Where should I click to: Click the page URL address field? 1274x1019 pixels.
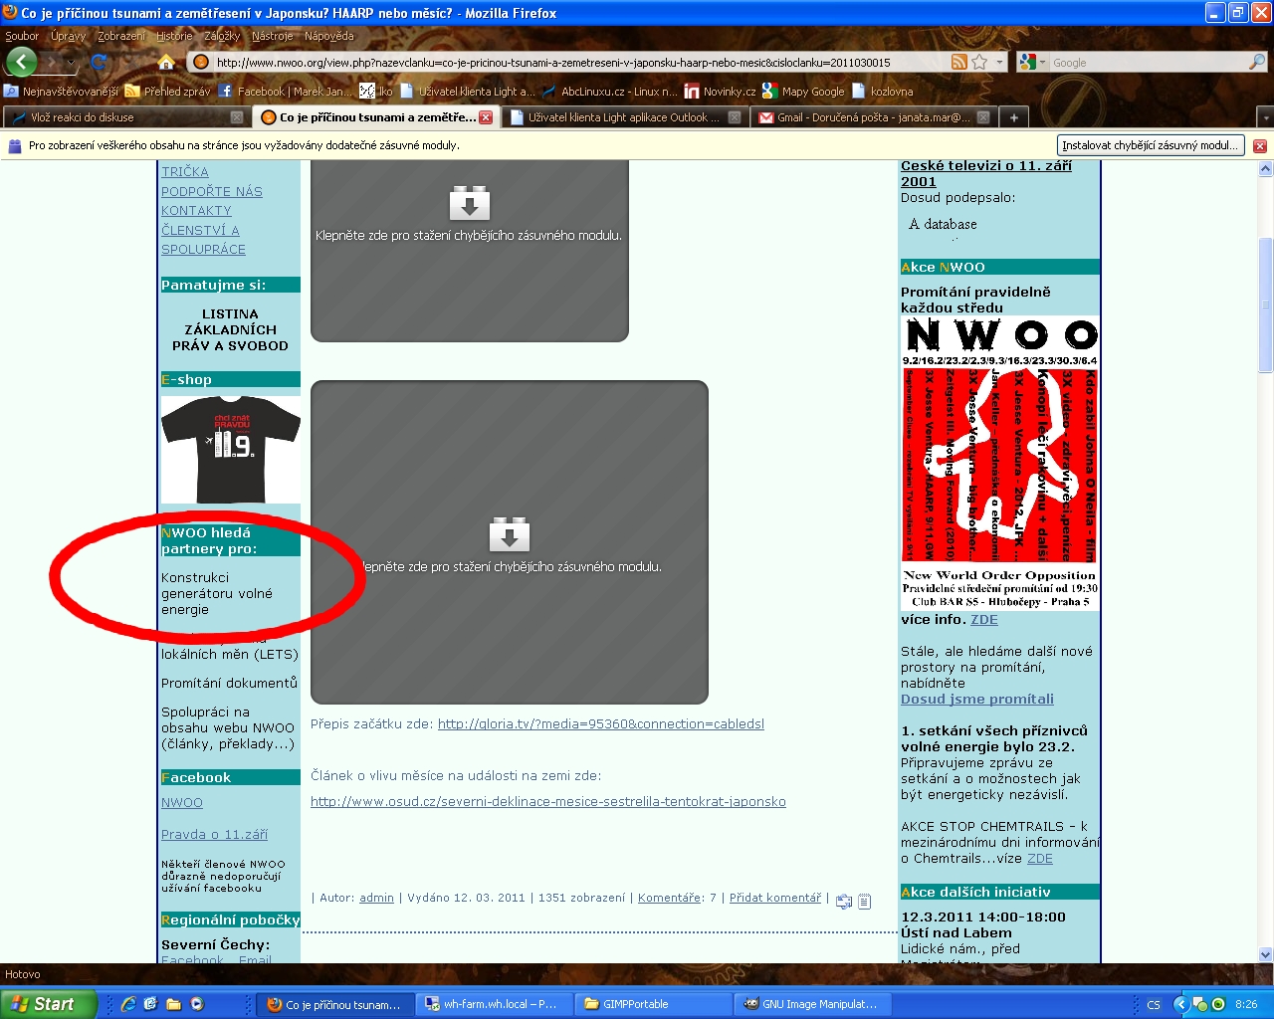coord(581,62)
